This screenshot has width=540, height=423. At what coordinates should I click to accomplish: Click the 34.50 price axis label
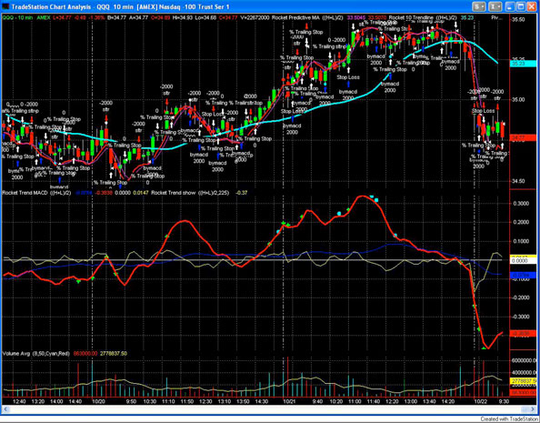pyautogui.click(x=519, y=181)
